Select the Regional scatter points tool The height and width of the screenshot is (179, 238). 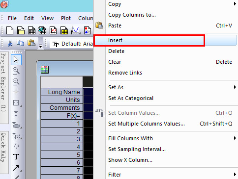coord(16,146)
